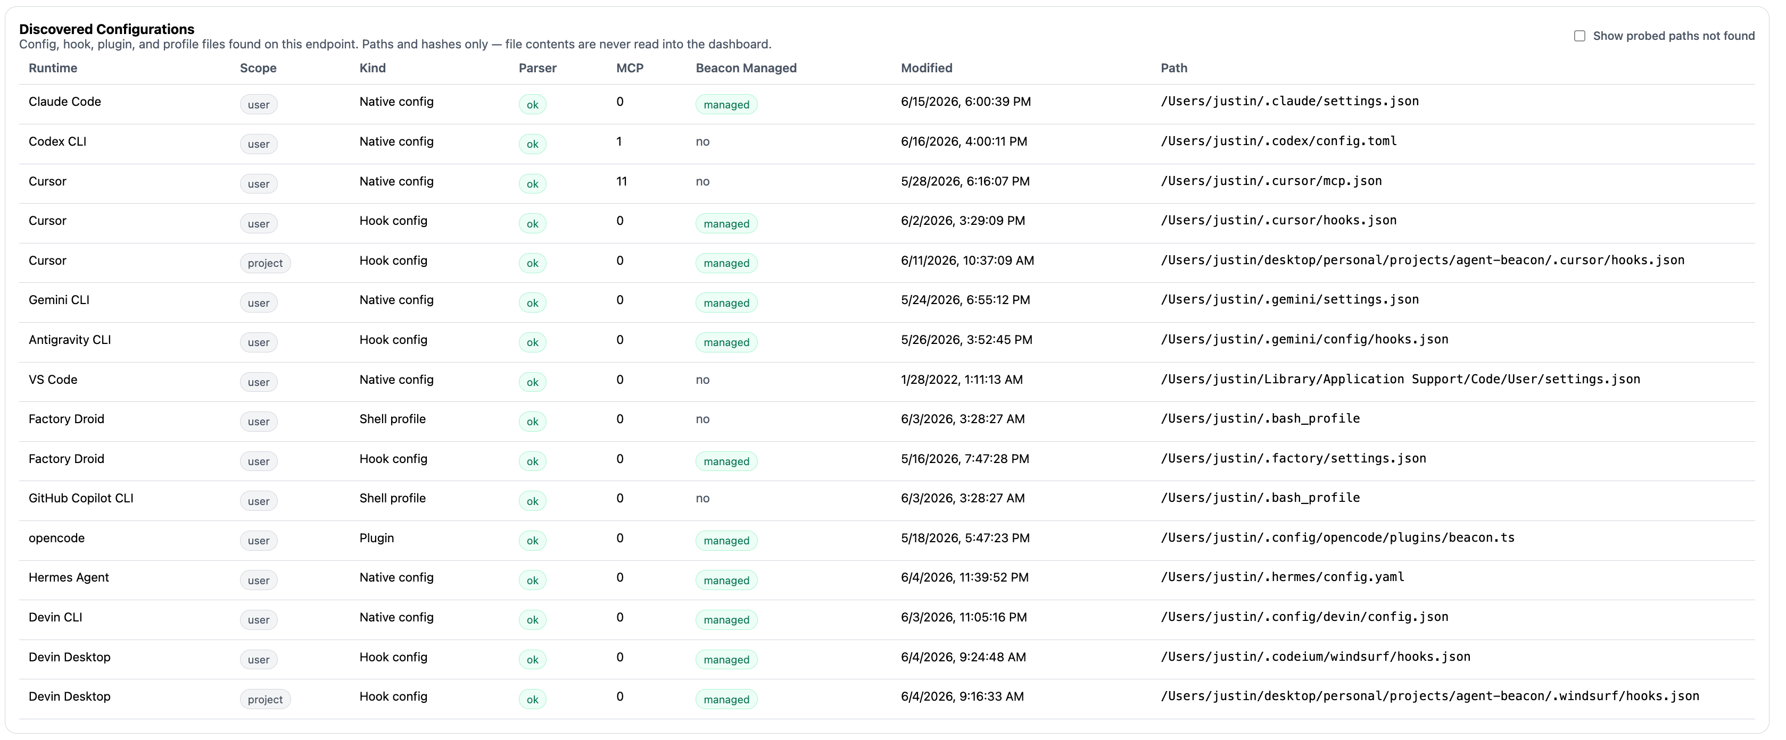
Task: Click the Runtime column header
Action: coord(53,68)
